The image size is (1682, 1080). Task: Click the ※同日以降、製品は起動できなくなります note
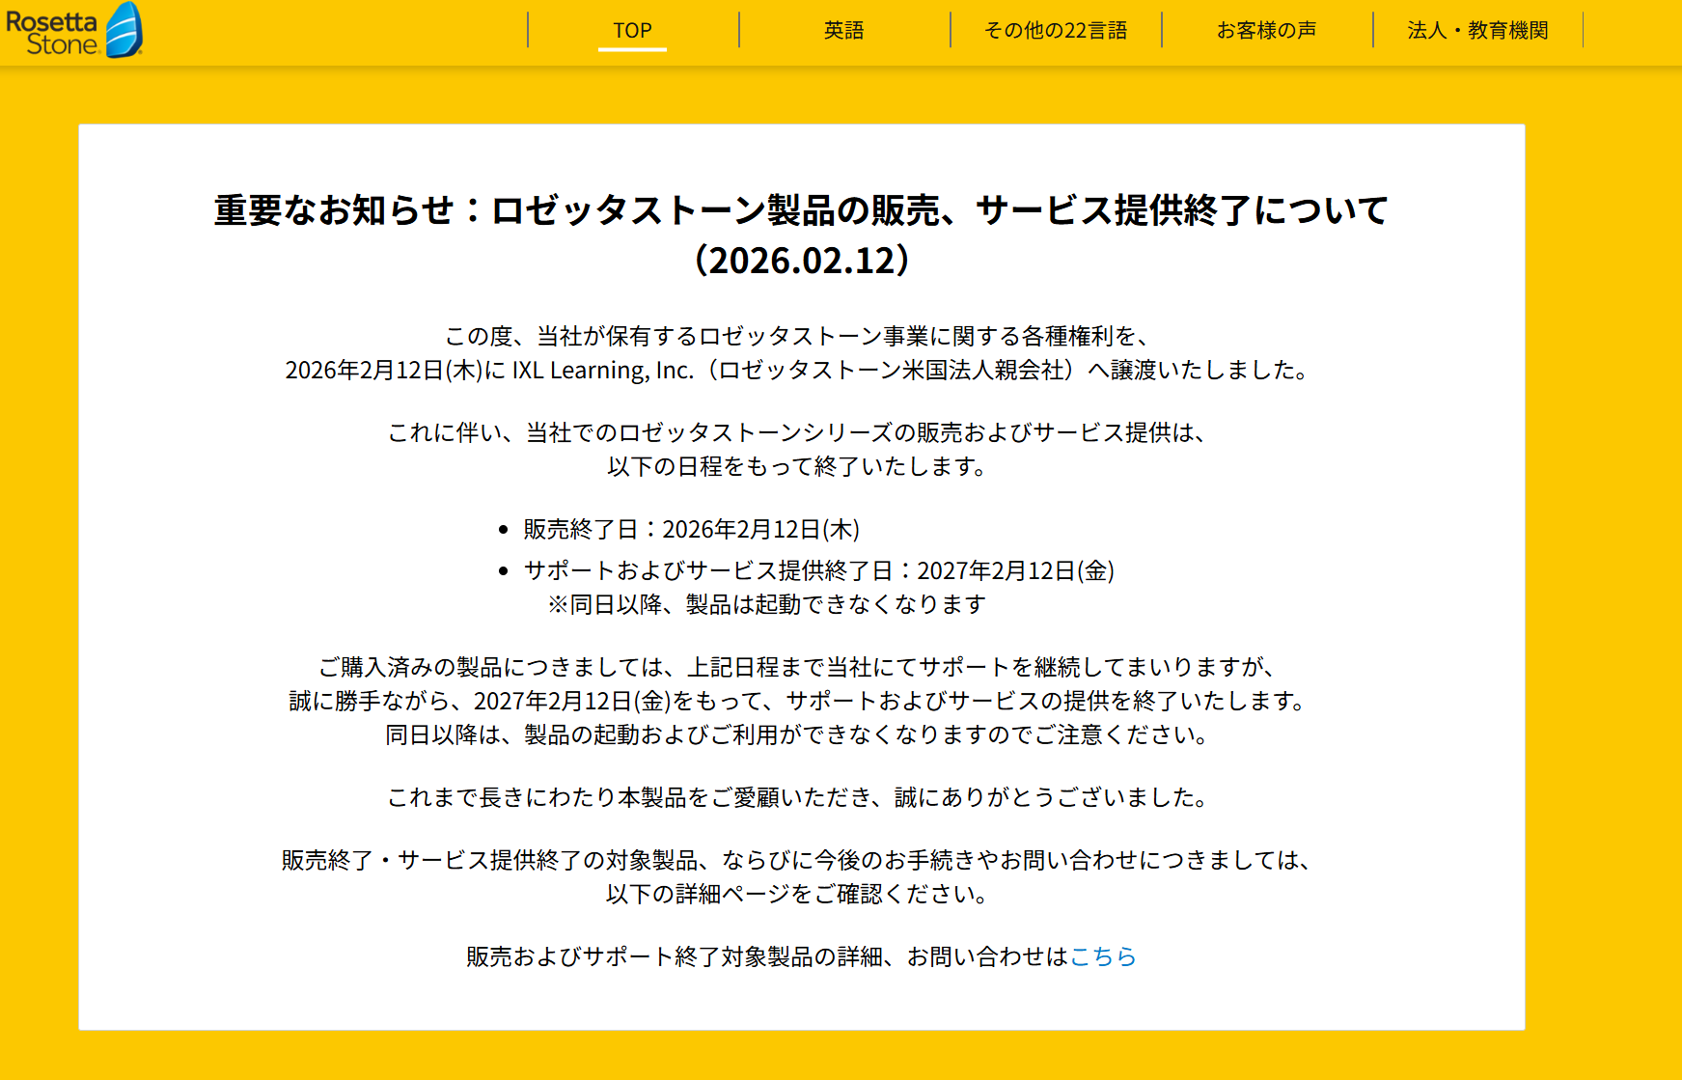point(766,604)
